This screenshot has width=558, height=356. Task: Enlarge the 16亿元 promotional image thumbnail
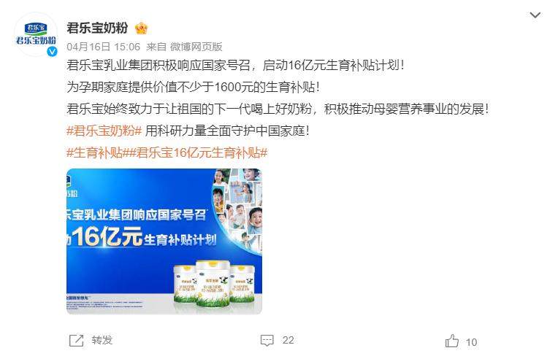(164, 241)
